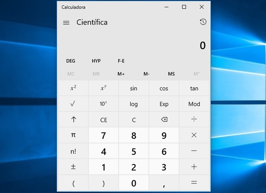This screenshot has width=266, height=193.
Task: Select the x to power y function
Action: (x=103, y=88)
